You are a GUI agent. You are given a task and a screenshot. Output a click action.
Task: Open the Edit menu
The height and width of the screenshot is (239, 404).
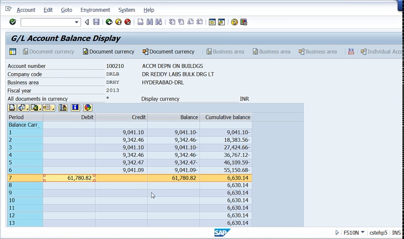[x=48, y=10]
